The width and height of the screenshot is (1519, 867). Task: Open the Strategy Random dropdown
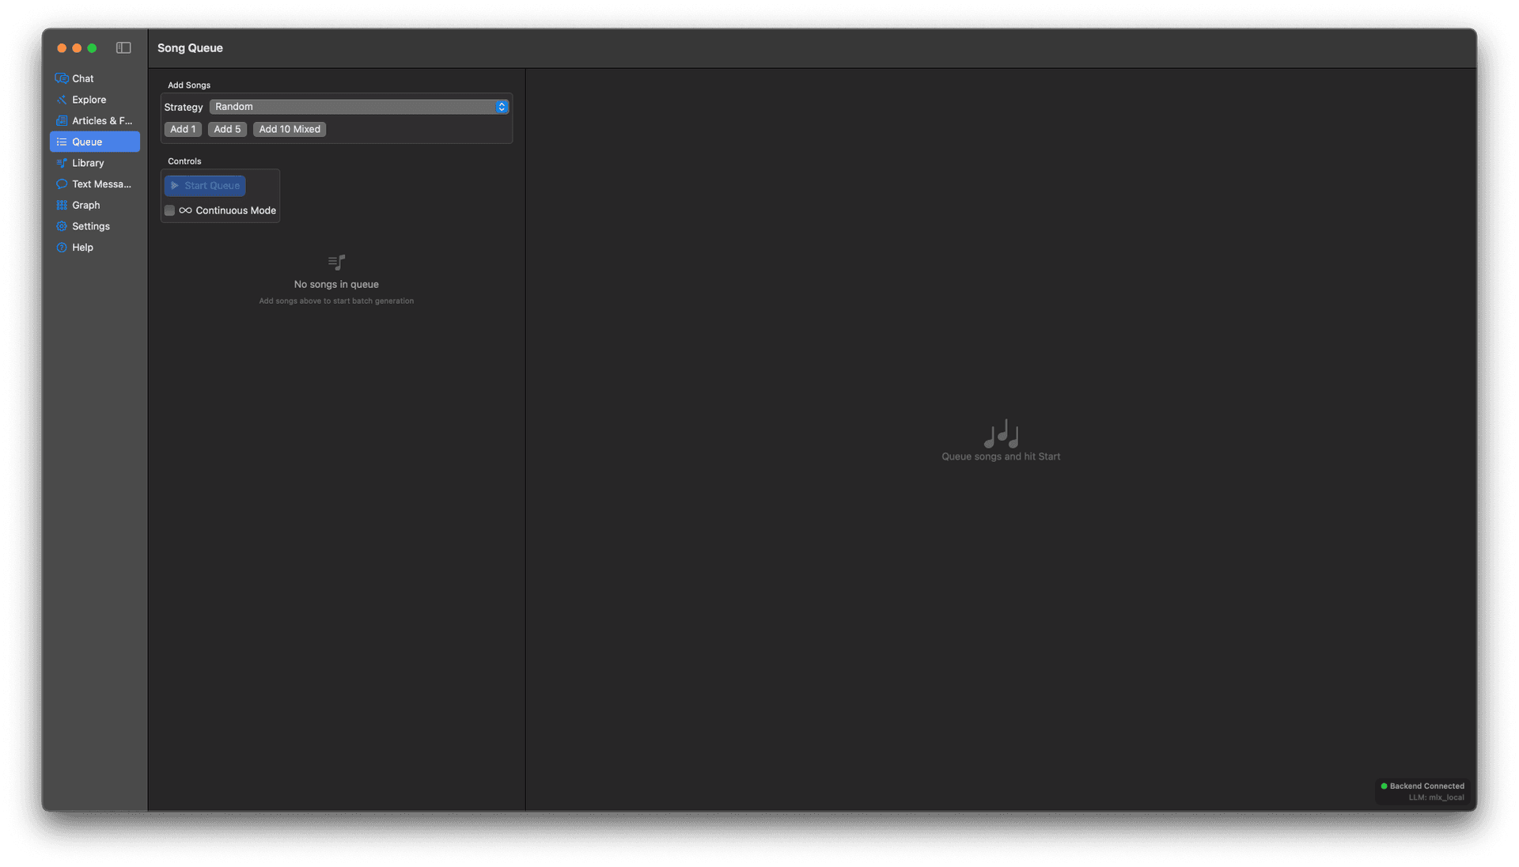tap(359, 107)
